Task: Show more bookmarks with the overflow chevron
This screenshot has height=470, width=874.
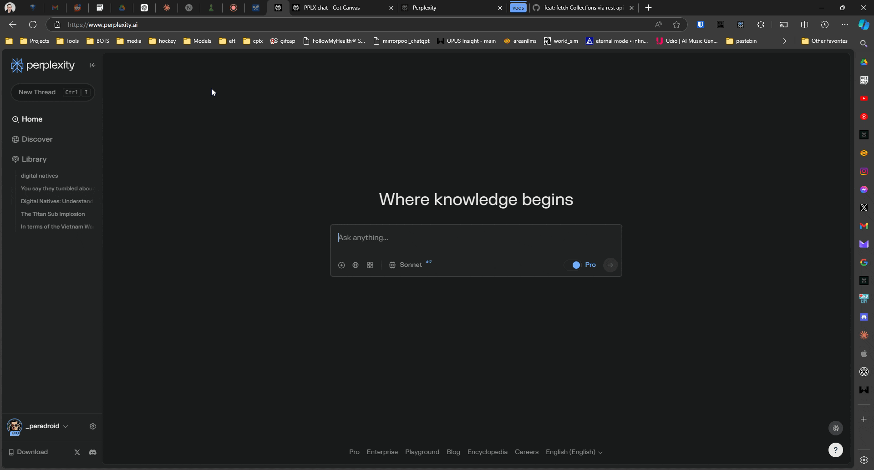Action: pos(784,41)
